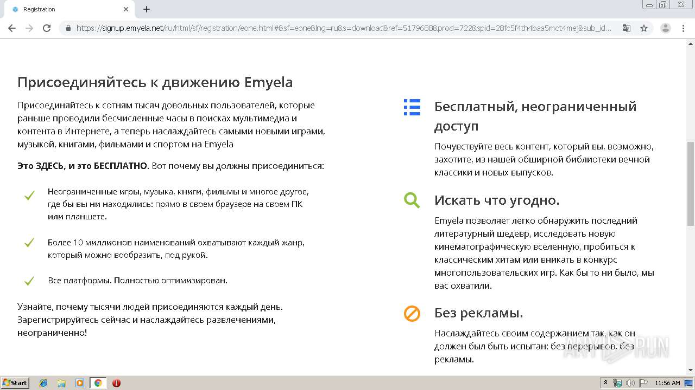The height and width of the screenshot is (390, 695).
Task: Click heading 'Искать что угодно.'
Action: click(497, 200)
